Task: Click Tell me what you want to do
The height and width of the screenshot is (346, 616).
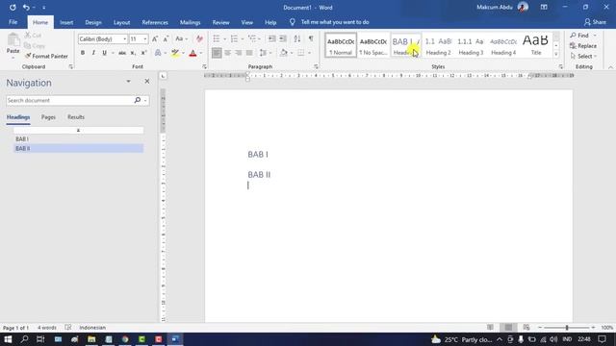Action: tap(335, 22)
